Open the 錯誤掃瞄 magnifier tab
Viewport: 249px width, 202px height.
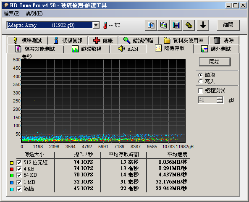coord(138,40)
